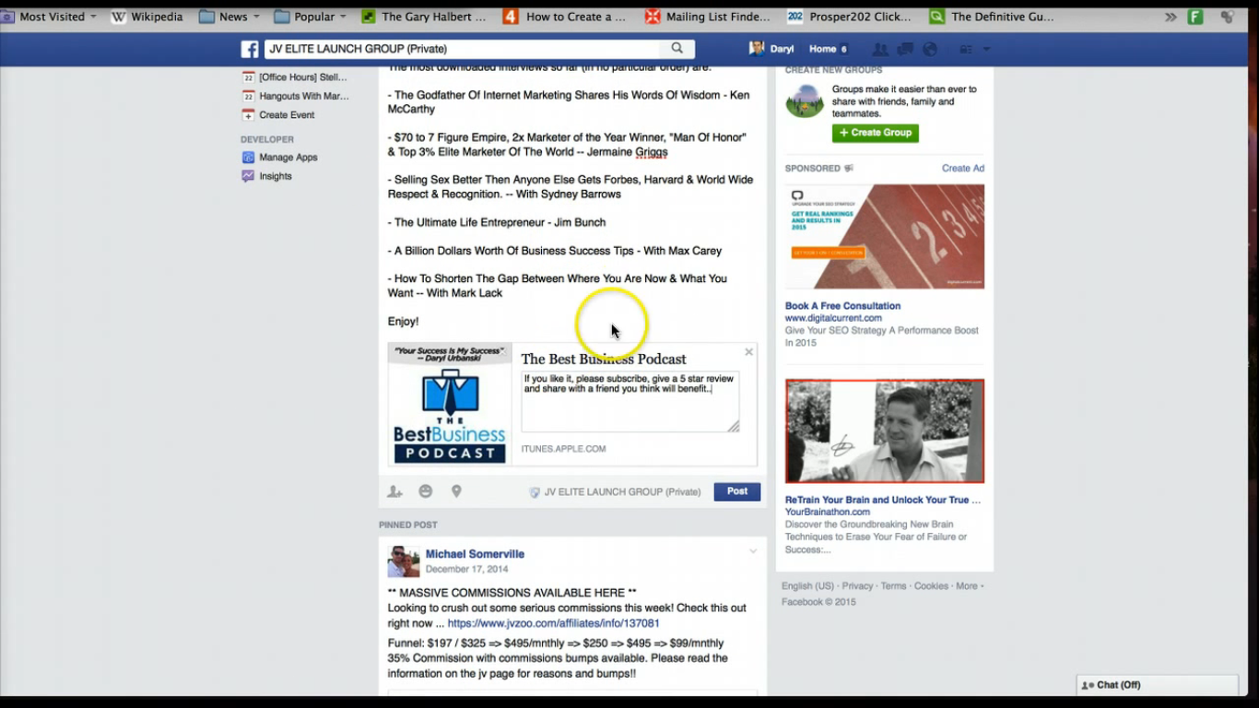This screenshot has width=1259, height=708.
Task: Open Office Hours event calendar icon
Action: pyautogui.click(x=248, y=77)
